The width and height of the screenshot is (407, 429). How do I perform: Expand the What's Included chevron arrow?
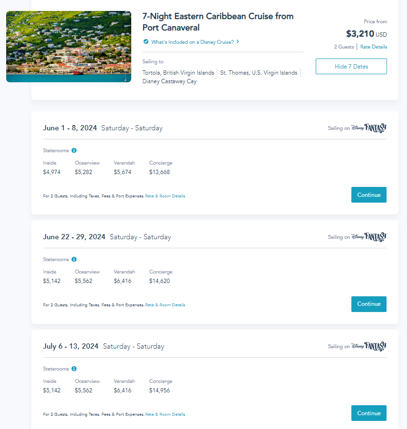point(238,42)
